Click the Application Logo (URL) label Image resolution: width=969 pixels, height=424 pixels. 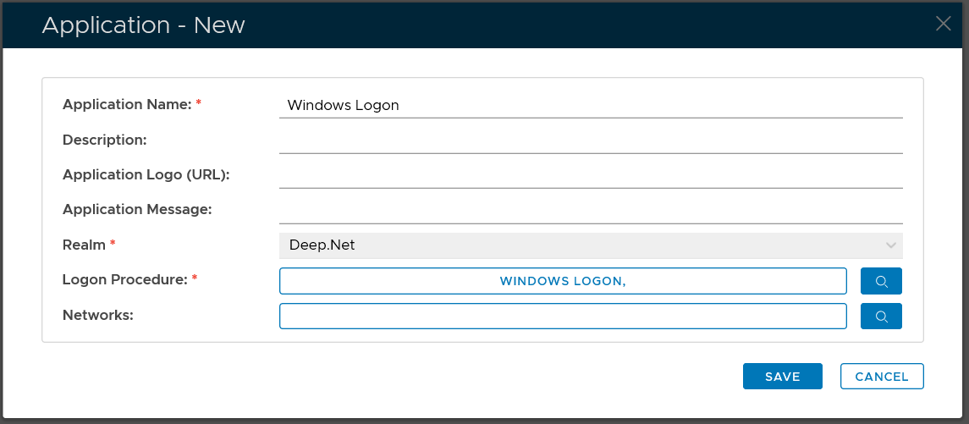[146, 174]
